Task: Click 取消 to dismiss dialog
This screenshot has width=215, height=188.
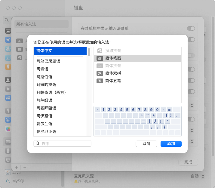Action: pos(146,144)
